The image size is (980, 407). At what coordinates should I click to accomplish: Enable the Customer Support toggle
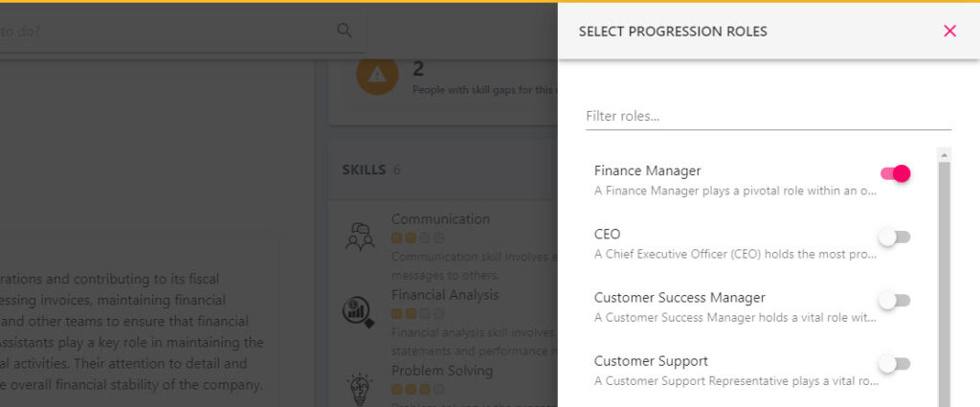point(895,364)
